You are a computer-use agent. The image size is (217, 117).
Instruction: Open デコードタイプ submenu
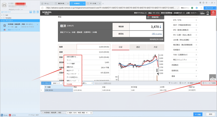click(x=73, y=74)
